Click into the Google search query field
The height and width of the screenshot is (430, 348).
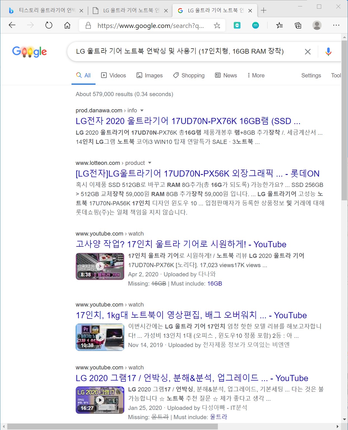coord(180,51)
